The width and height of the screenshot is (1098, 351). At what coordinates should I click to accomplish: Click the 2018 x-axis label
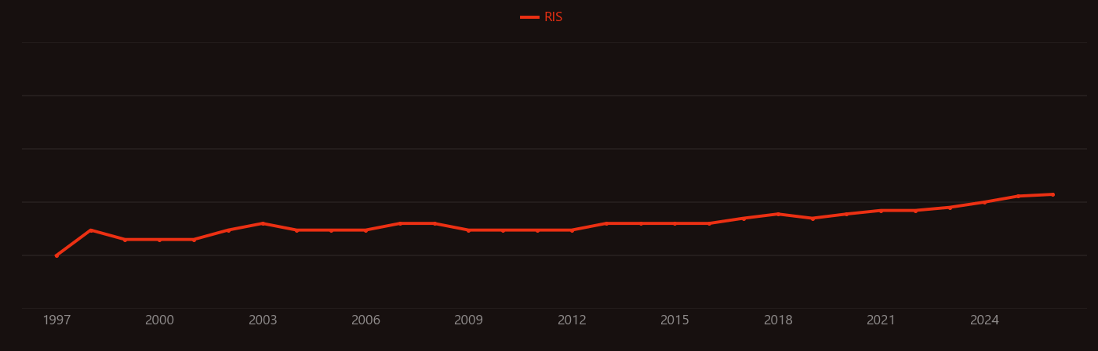coord(778,320)
